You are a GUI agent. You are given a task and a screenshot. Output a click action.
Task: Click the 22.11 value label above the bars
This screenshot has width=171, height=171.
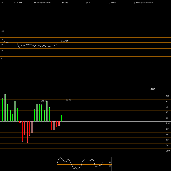pyautogui.click(x=44, y=101)
